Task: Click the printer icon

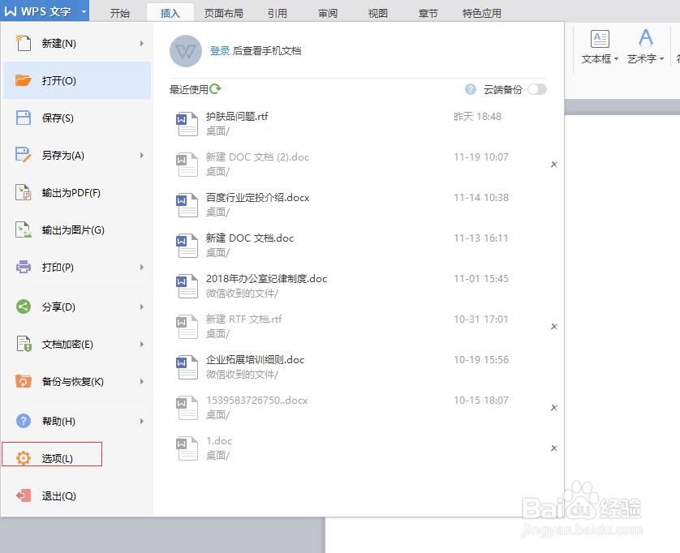Action: [24, 267]
